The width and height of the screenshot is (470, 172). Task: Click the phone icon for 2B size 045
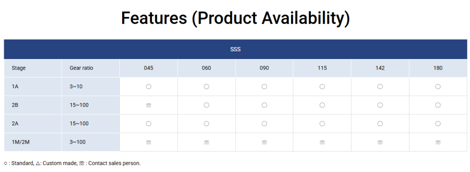click(x=148, y=105)
